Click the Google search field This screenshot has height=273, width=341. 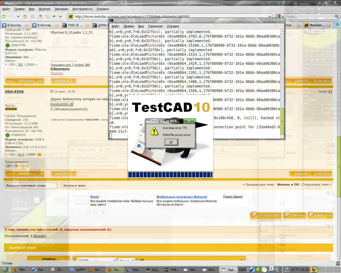310,17
